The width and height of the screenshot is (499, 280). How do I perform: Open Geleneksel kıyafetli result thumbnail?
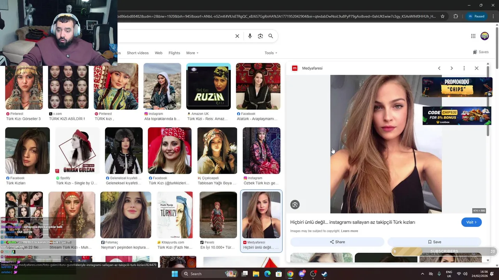(x=124, y=150)
